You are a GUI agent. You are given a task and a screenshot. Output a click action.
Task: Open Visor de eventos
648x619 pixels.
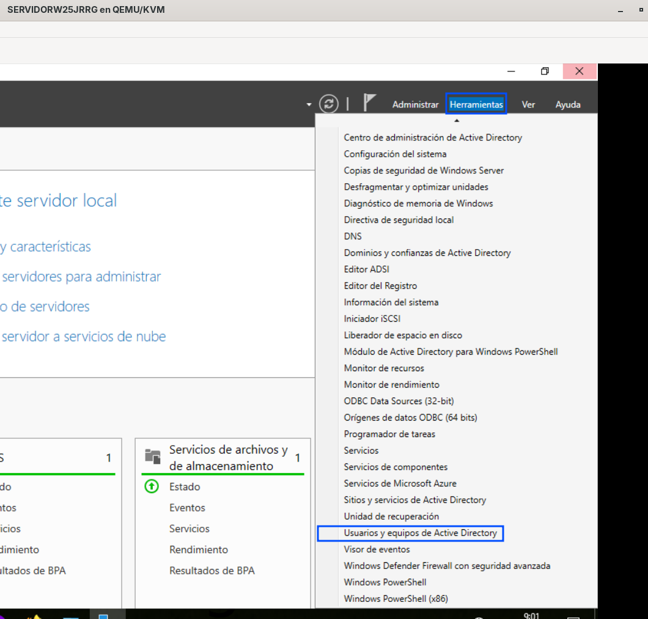pos(377,549)
